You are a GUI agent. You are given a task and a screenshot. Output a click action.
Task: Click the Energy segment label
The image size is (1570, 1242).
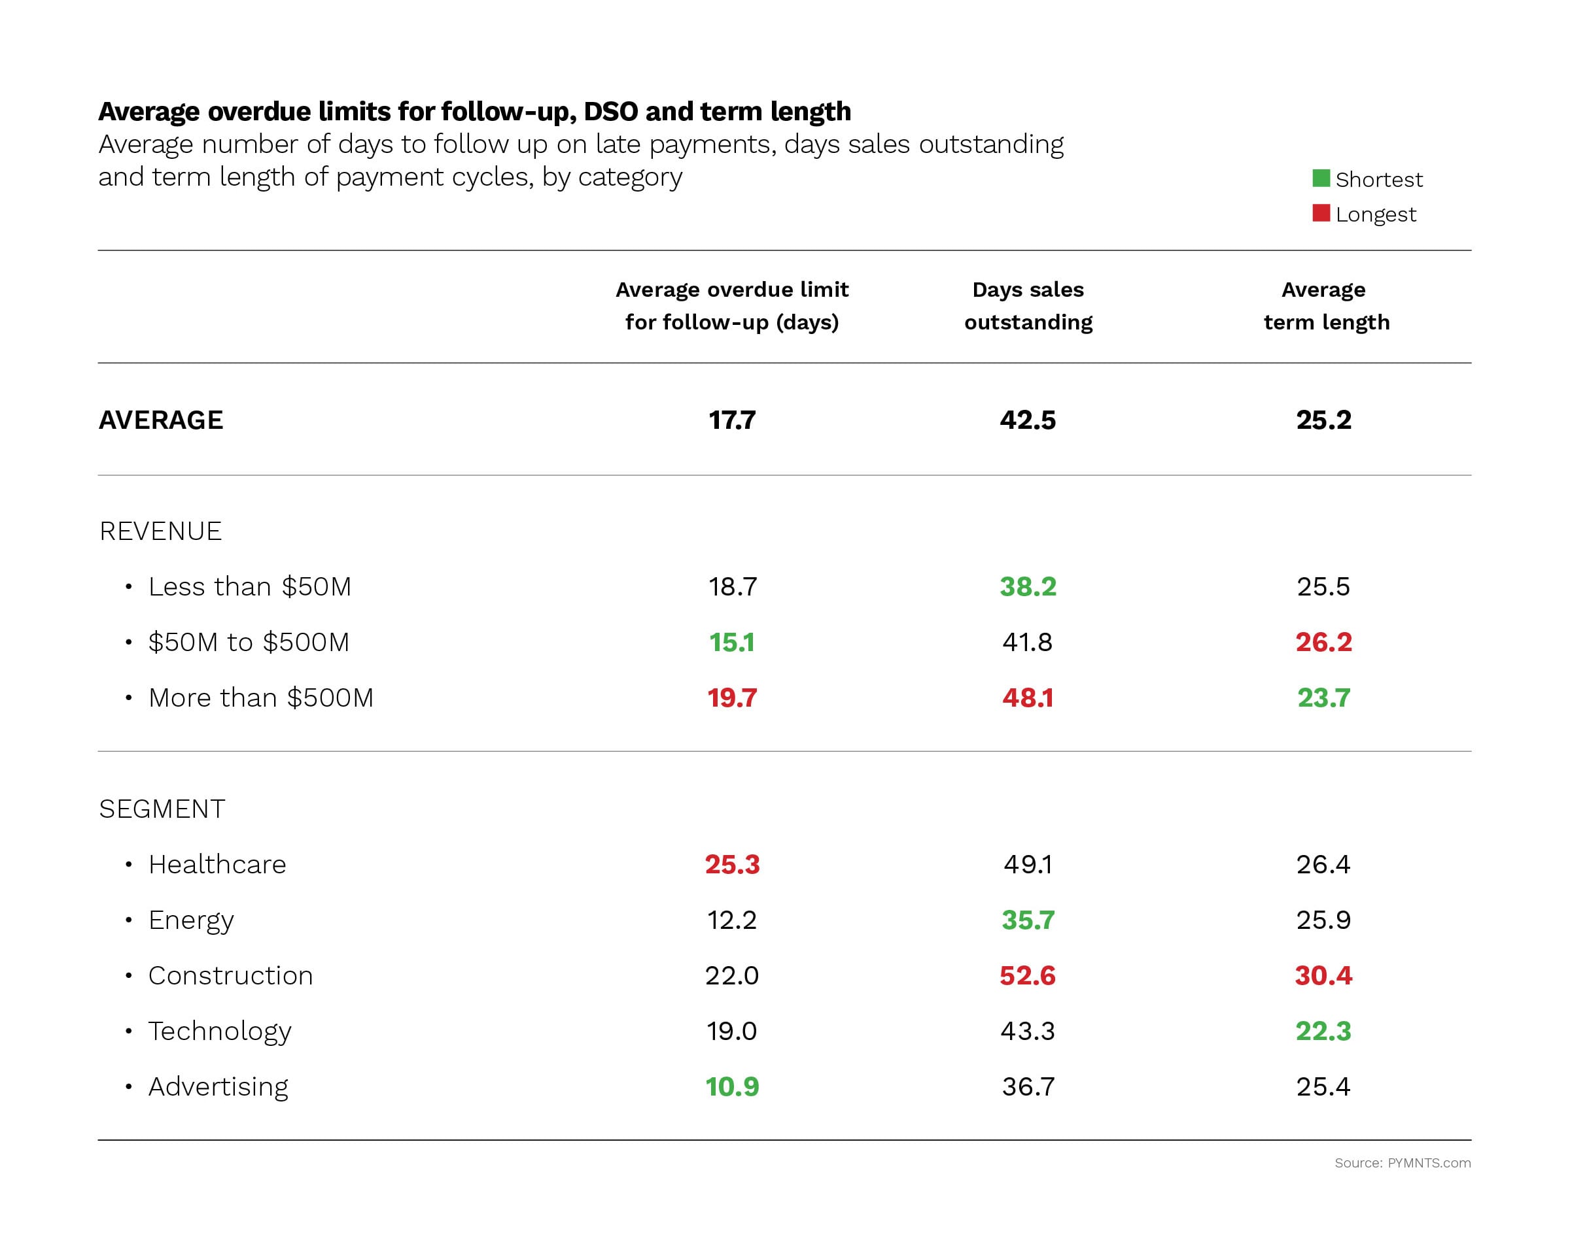(x=190, y=920)
